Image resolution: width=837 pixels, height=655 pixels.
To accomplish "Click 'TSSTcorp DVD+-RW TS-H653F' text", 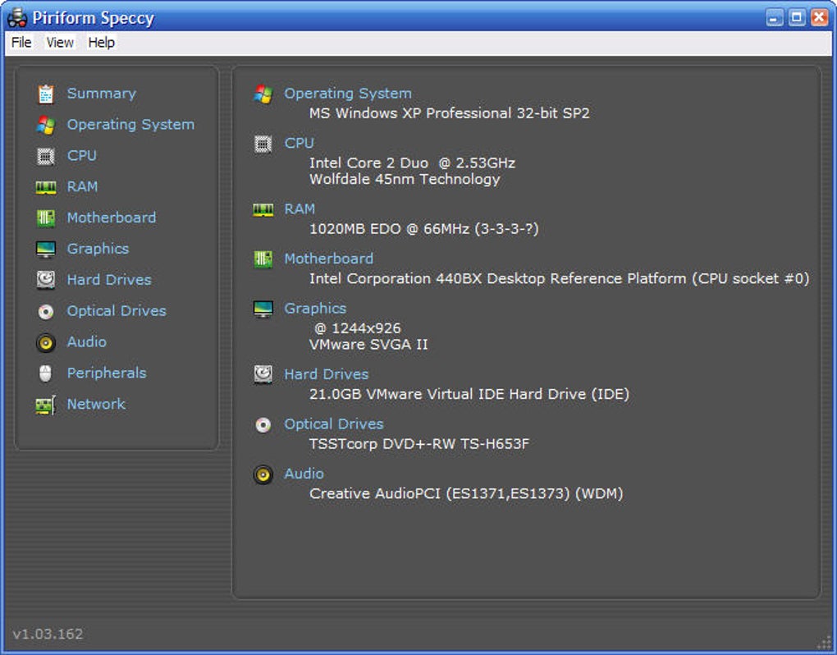I will (419, 443).
